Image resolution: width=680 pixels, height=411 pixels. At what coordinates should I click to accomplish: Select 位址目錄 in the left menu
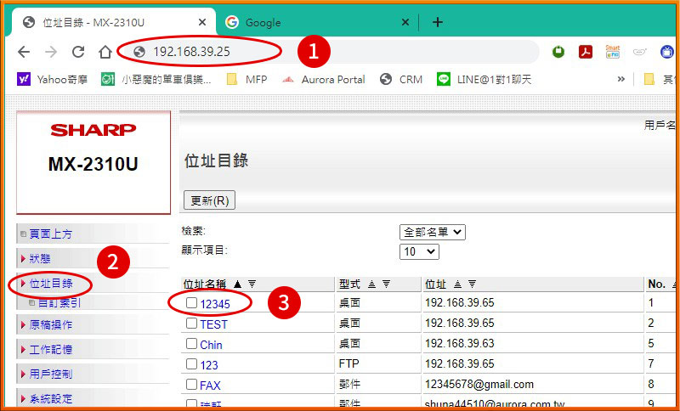coord(51,284)
